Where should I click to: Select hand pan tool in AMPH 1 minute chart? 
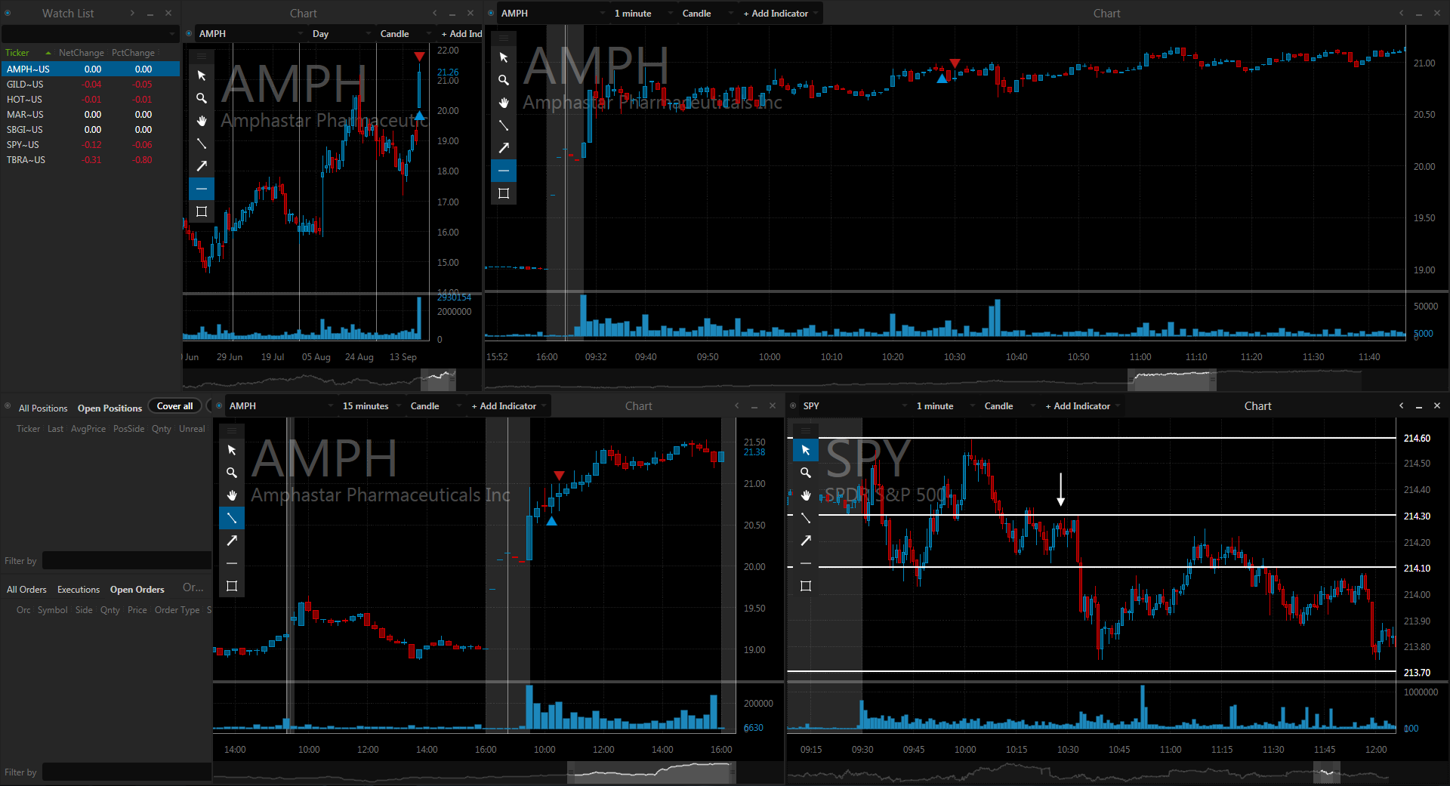tap(504, 103)
